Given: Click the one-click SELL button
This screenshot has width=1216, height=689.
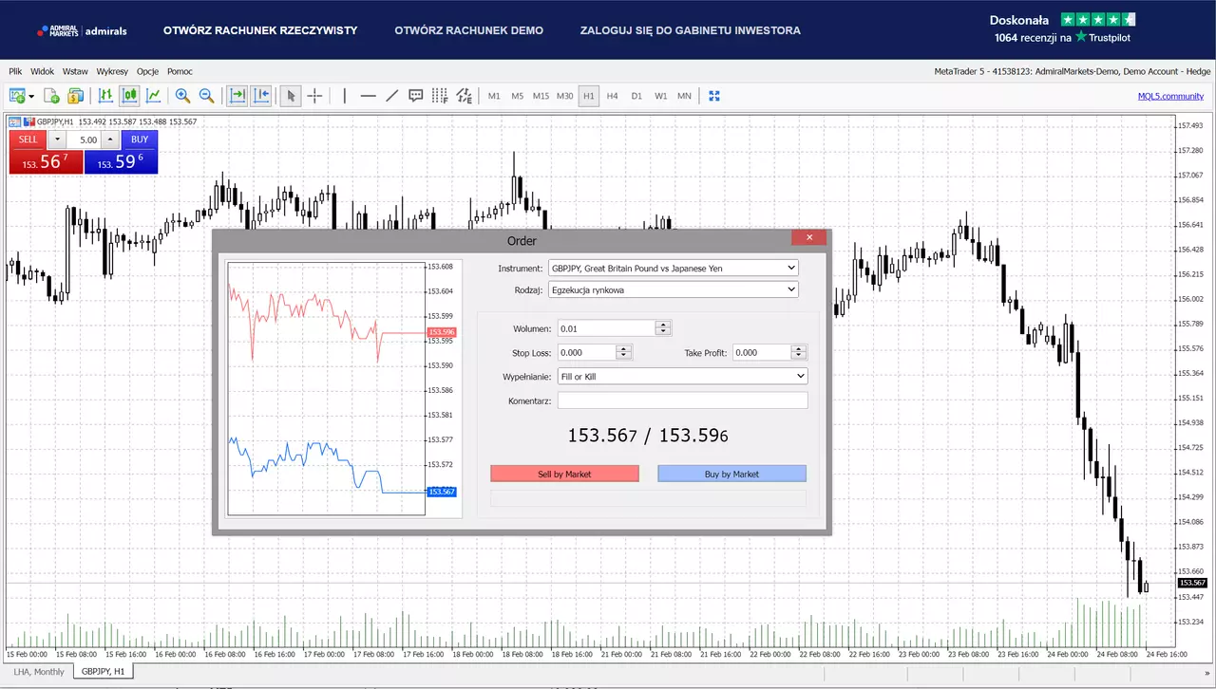Looking at the screenshot, I should (x=28, y=140).
